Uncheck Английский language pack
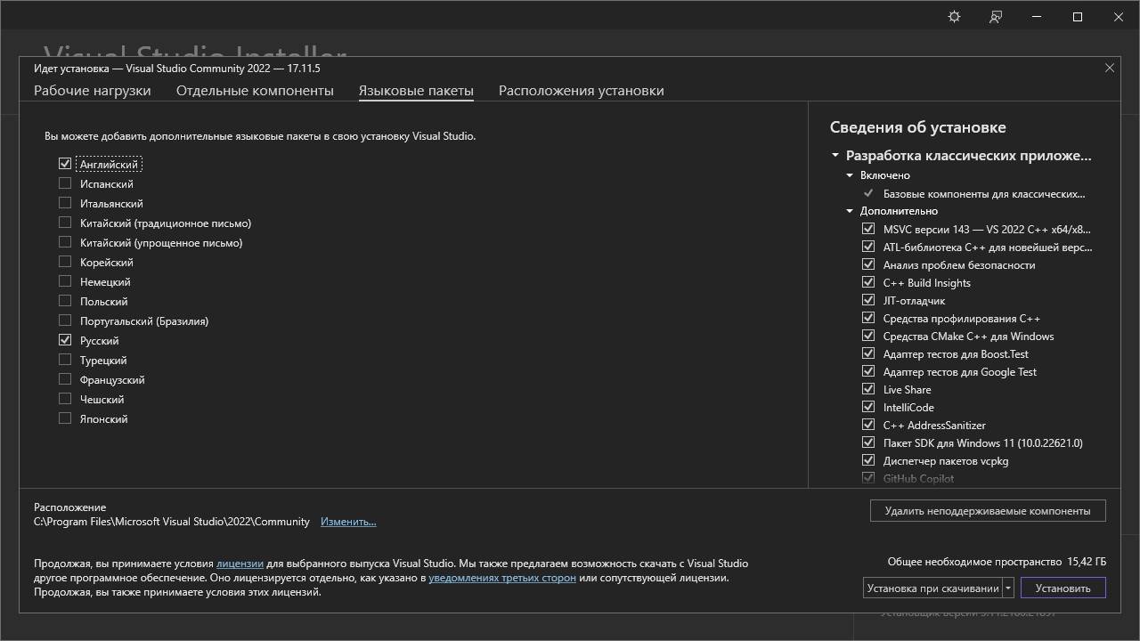The width and height of the screenshot is (1140, 641). (x=65, y=164)
